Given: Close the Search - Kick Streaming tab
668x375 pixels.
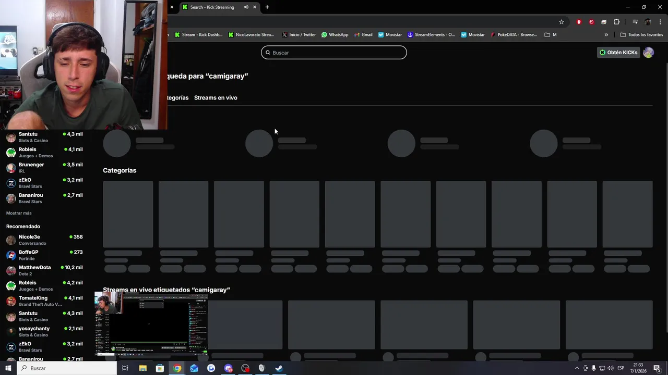Looking at the screenshot, I should 255,7.
